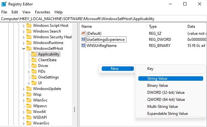The height and width of the screenshot is (127, 207).
Task: Click the Windows Security Heal folder icon
Action: coord(29,37)
